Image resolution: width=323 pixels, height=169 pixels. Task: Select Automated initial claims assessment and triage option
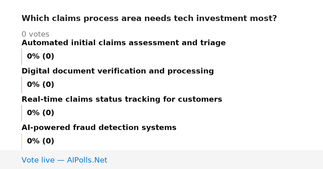pyautogui.click(x=124, y=43)
